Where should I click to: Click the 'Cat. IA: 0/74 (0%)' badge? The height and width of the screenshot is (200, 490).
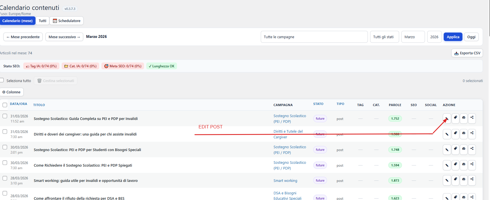(x=80, y=66)
